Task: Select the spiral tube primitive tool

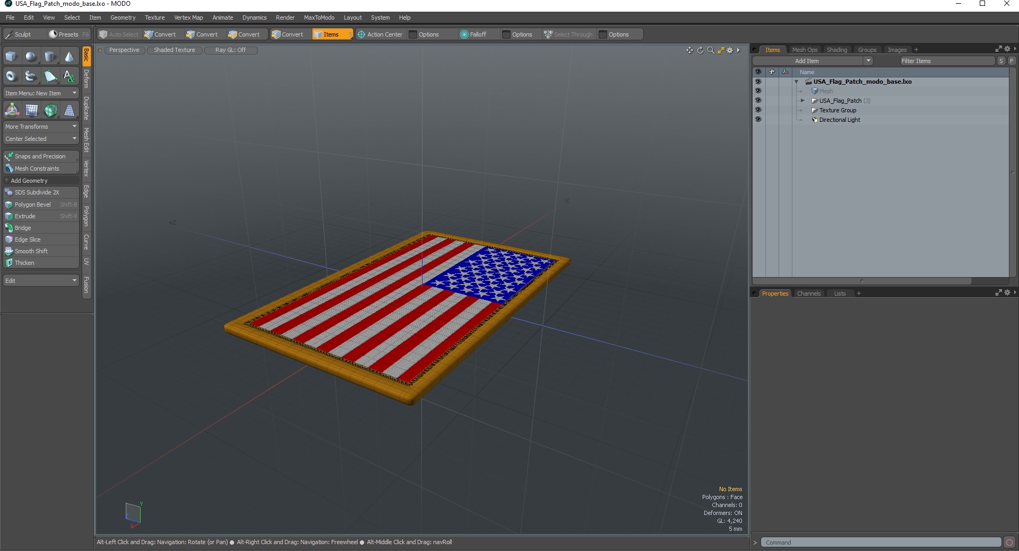Action: [31, 76]
